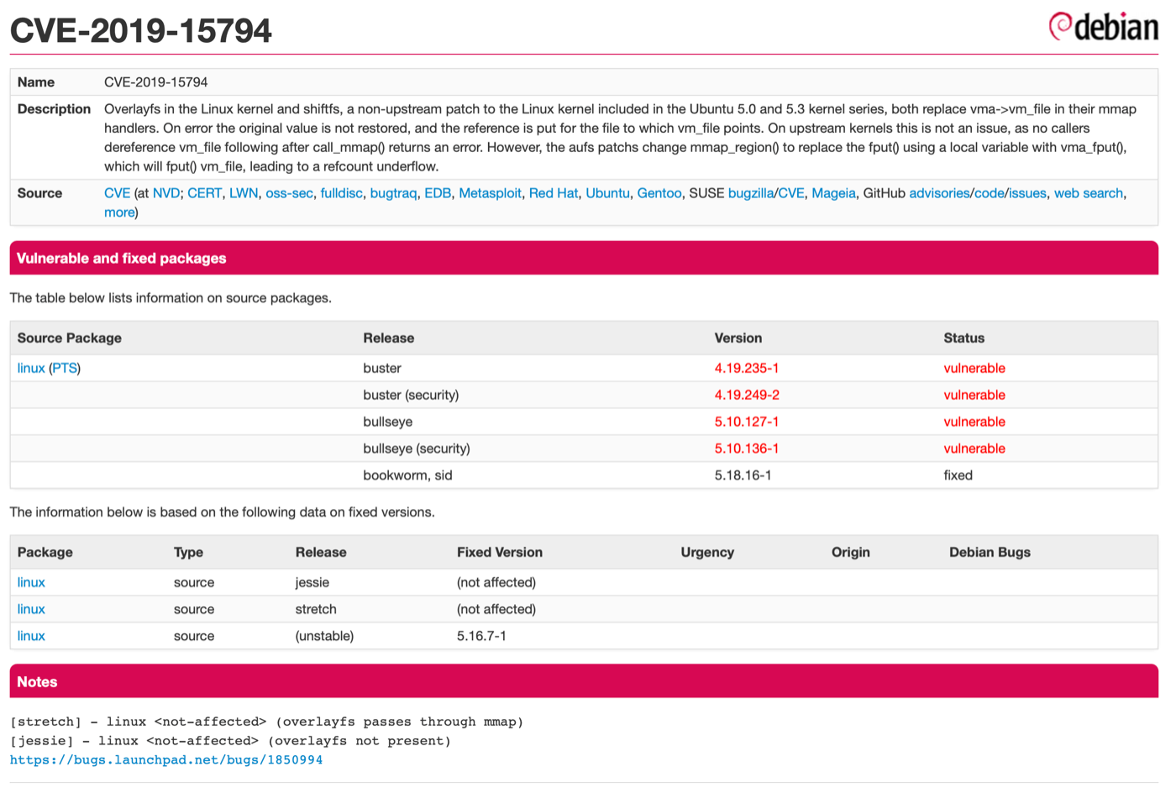Open linux package link in stretch row

[31, 609]
